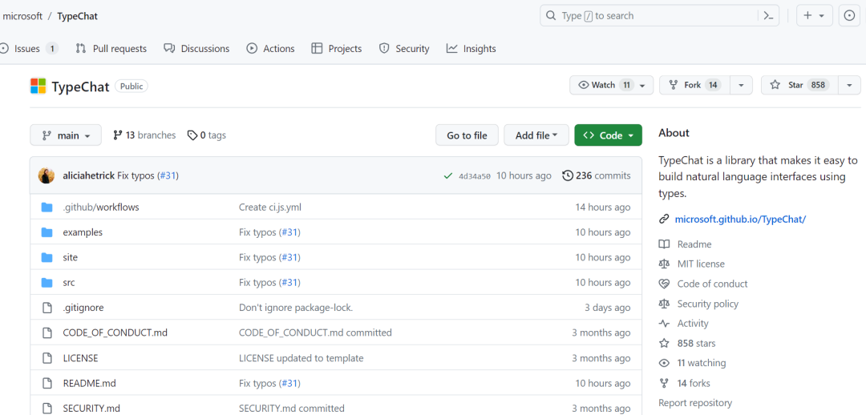Switch to the Issues tab
This screenshot has width=866, height=415.
pyautogui.click(x=28, y=49)
